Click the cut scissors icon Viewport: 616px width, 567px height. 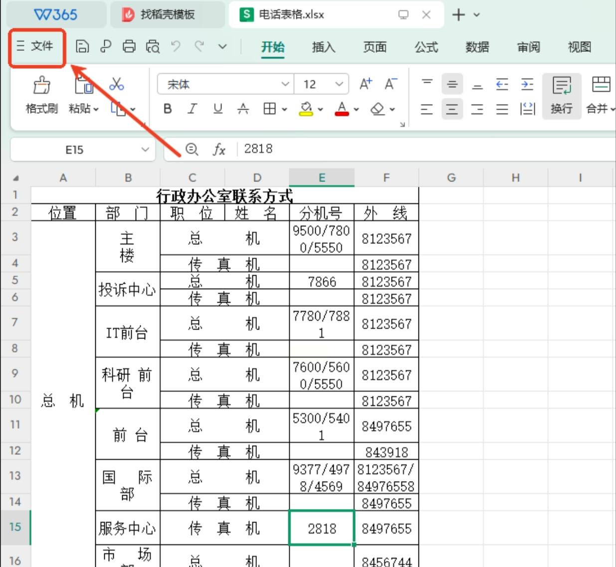pos(117,84)
